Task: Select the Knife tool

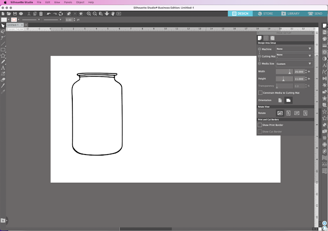Action: [3, 85]
